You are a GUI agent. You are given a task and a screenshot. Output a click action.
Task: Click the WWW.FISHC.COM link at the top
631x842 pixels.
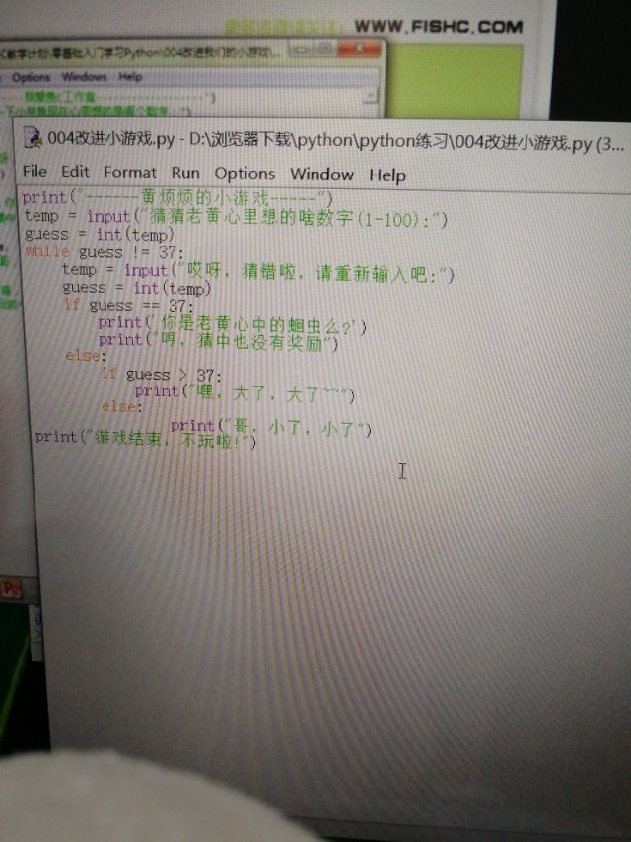438,27
